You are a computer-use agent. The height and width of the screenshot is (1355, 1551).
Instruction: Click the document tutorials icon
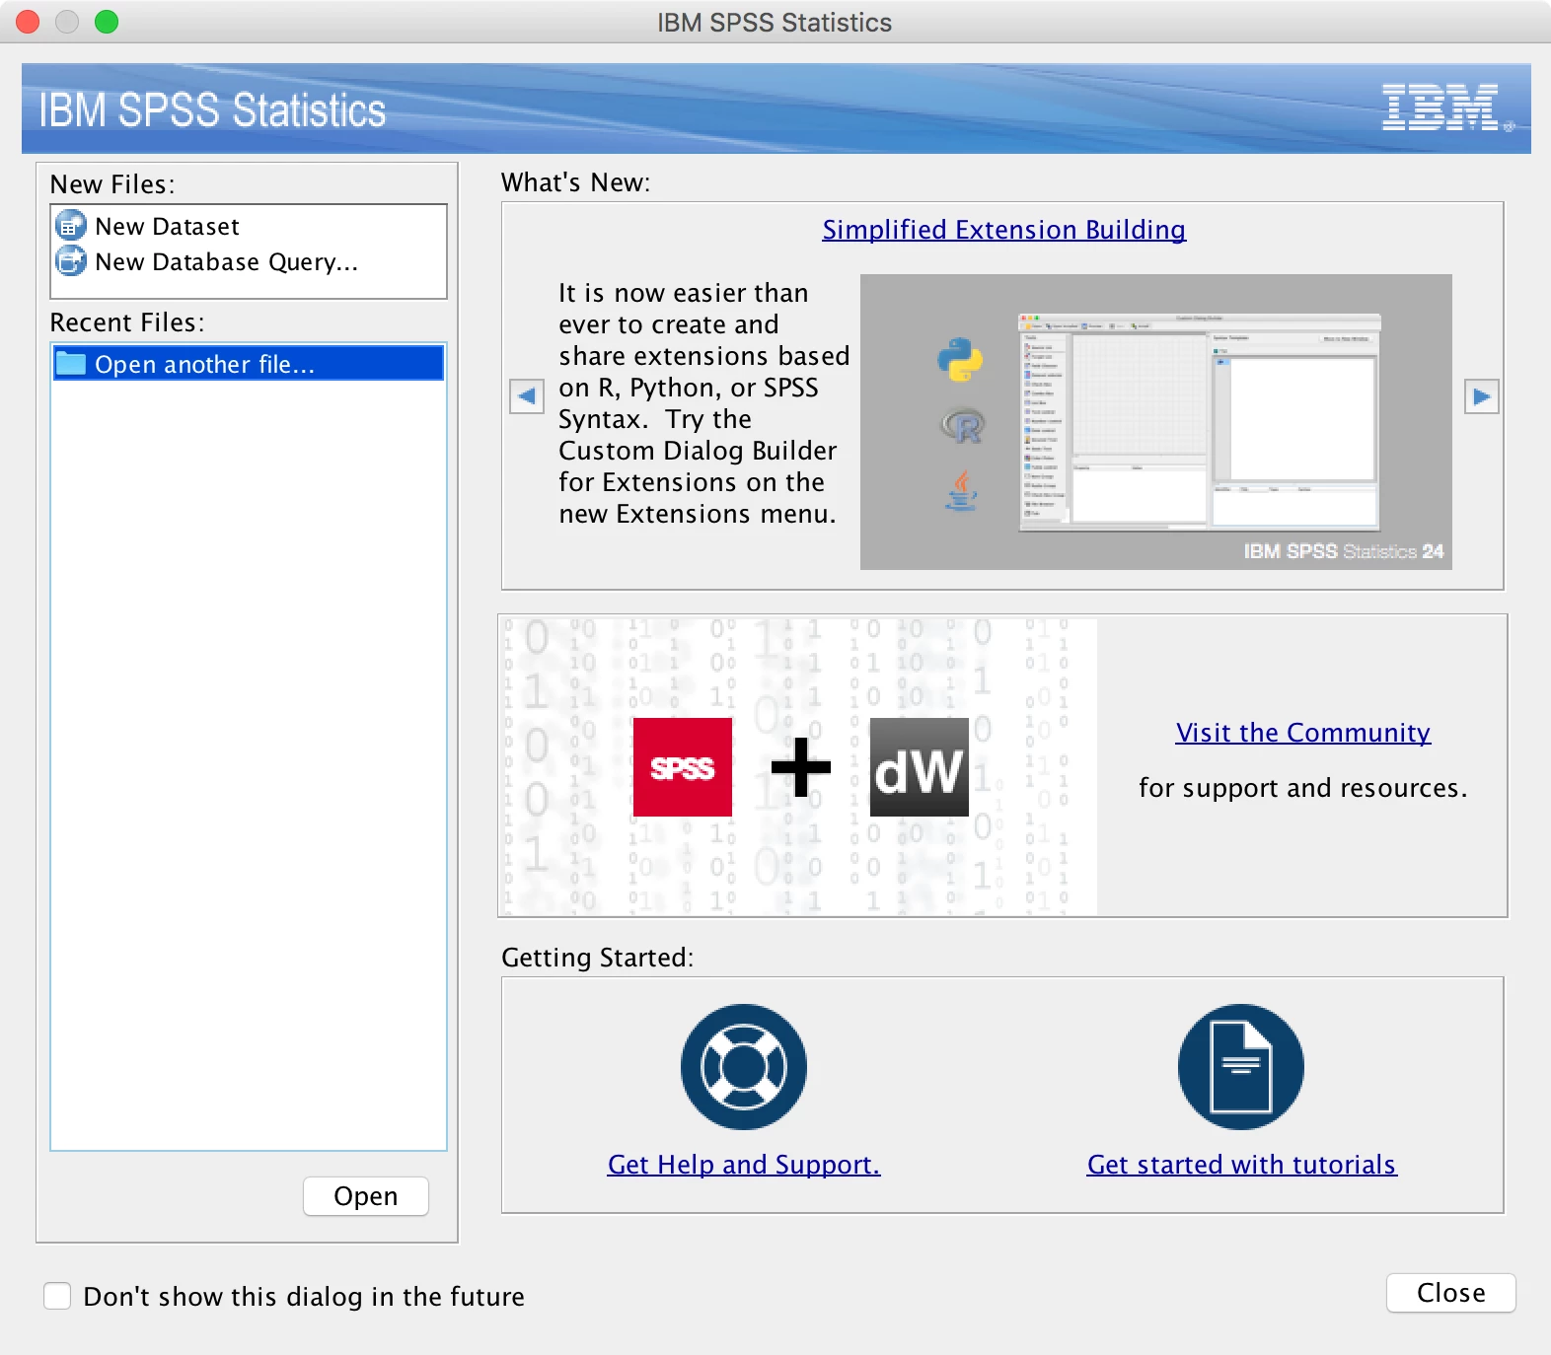pyautogui.click(x=1241, y=1067)
